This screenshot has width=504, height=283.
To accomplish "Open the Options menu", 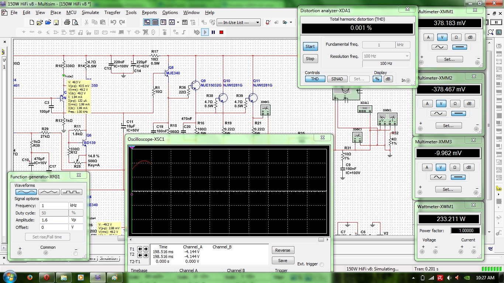I will [170, 13].
